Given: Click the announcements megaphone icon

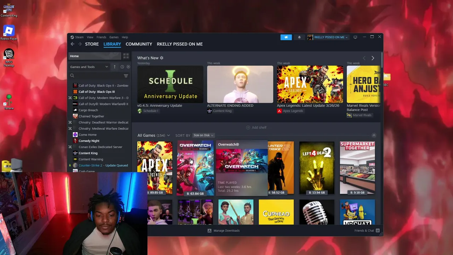Looking at the screenshot, I should (x=286, y=37).
